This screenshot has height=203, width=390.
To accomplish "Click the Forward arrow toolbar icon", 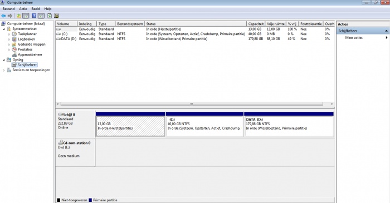I will [10, 16].
